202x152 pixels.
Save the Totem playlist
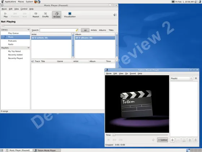(184, 140)
